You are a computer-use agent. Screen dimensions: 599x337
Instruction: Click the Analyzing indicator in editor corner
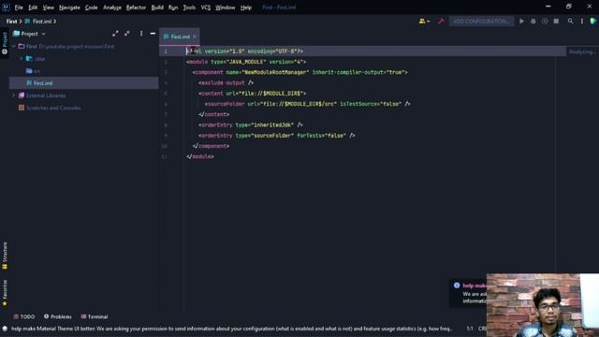coord(582,51)
